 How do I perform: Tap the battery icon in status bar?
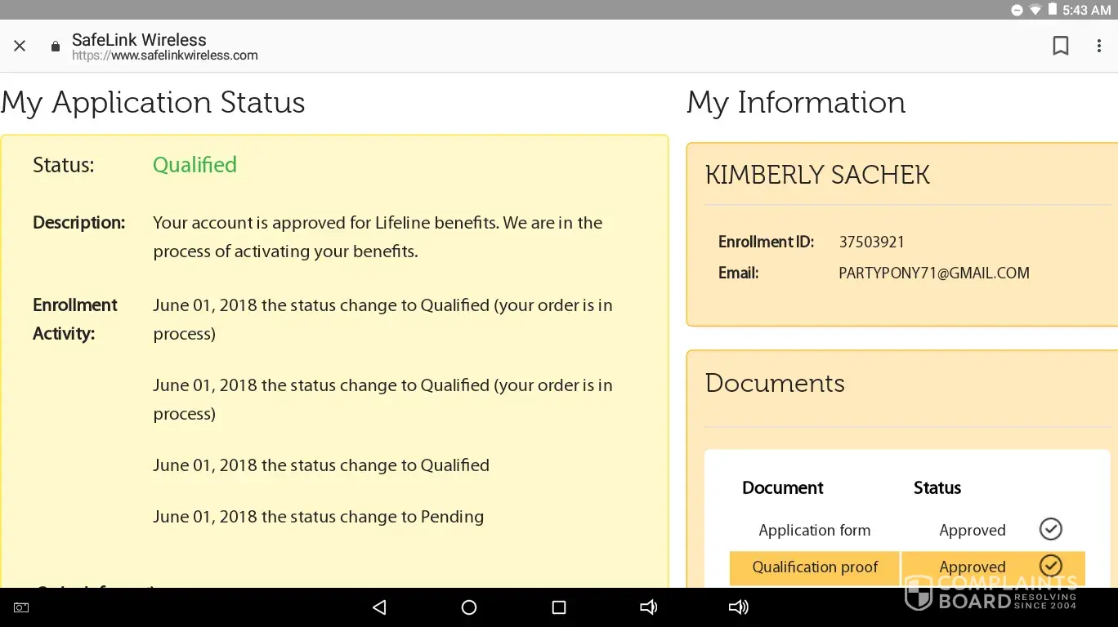1053,10
